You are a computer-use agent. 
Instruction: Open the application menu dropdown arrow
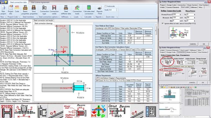click(x=6, y=2)
